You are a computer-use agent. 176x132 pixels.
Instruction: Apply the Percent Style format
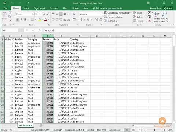tap(88, 19)
